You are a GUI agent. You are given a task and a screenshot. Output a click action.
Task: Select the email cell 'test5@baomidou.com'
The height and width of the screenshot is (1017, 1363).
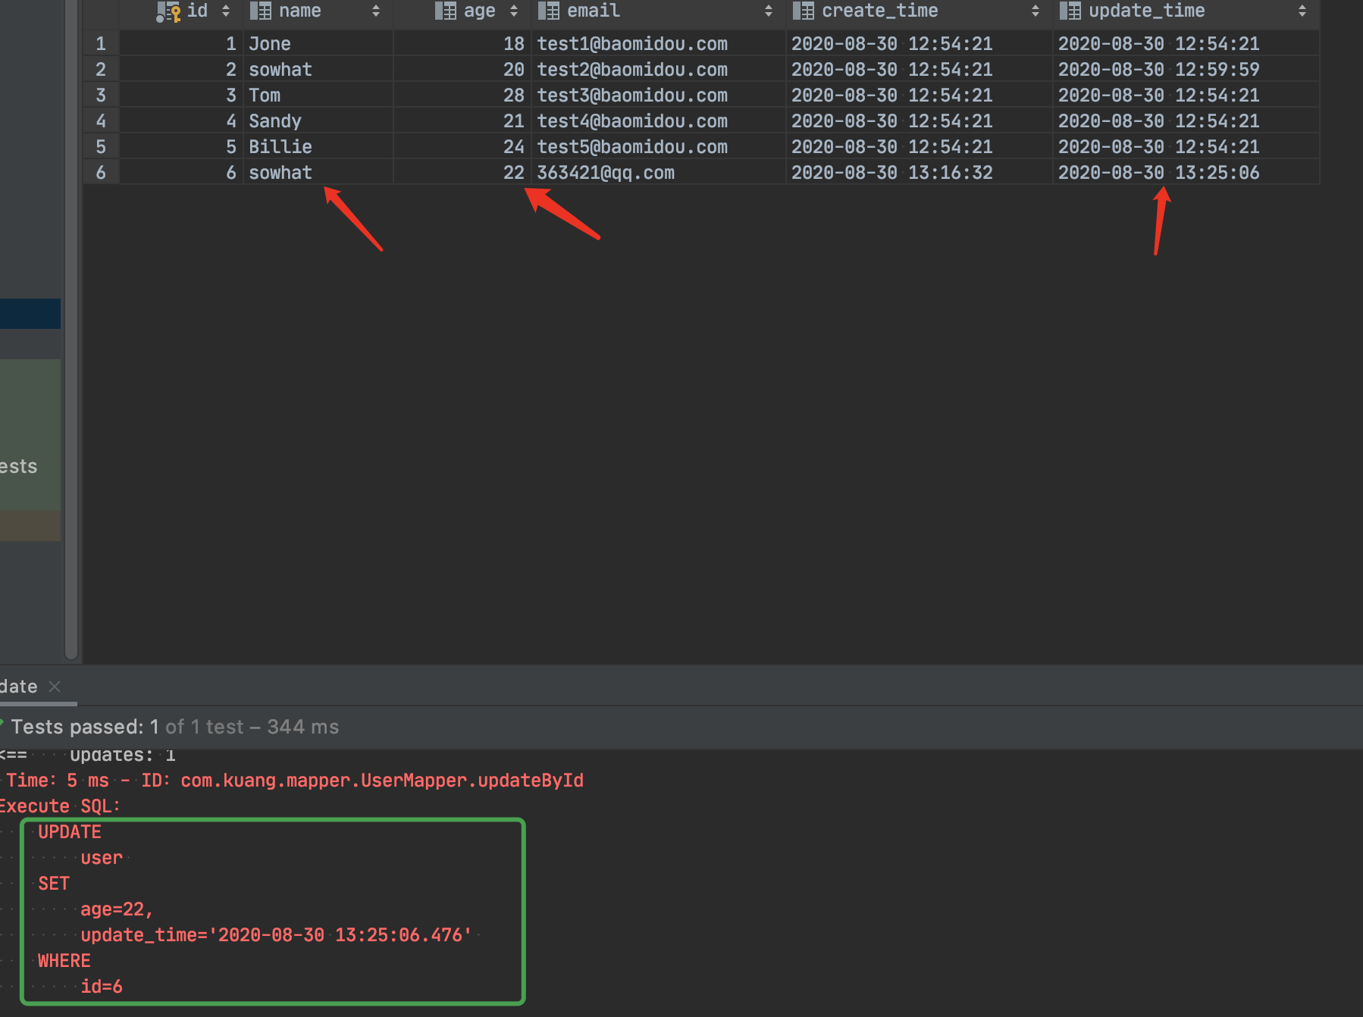click(x=658, y=147)
